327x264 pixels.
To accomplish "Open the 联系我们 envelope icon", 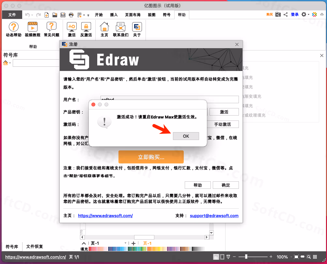I will [120, 29].
